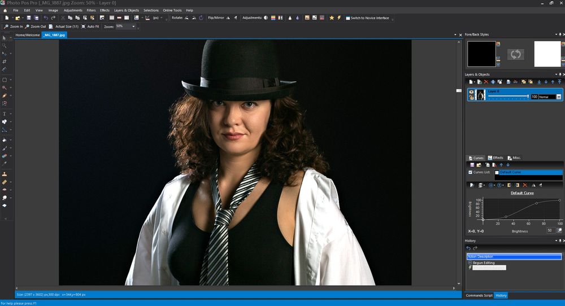The width and height of the screenshot is (565, 306).
Task: Click the Cut scissors icon
Action: click(x=63, y=18)
